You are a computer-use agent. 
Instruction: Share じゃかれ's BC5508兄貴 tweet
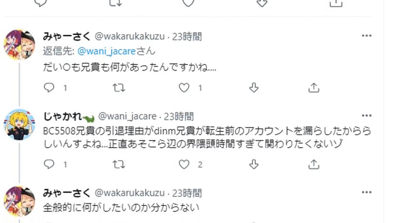314,164
